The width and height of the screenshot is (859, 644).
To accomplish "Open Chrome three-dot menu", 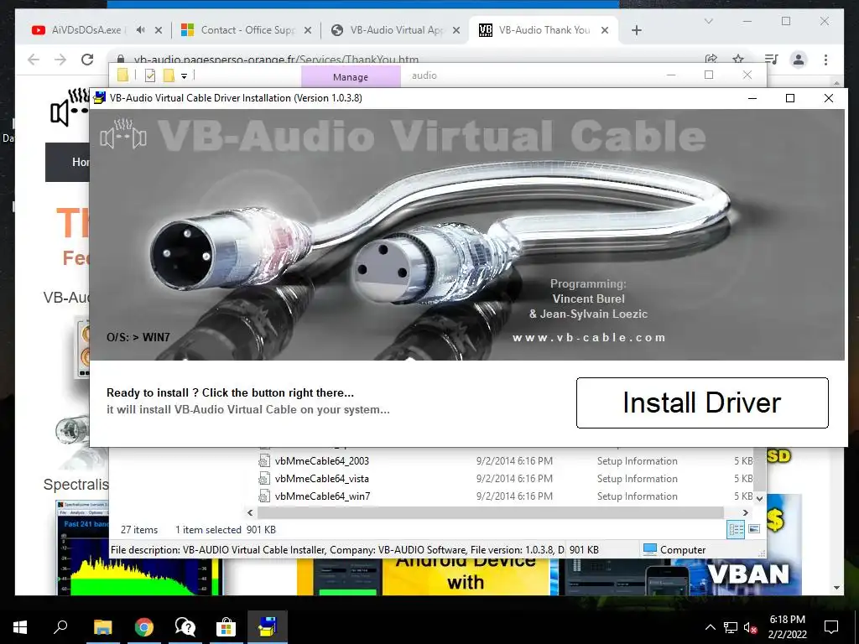I will click(825, 60).
